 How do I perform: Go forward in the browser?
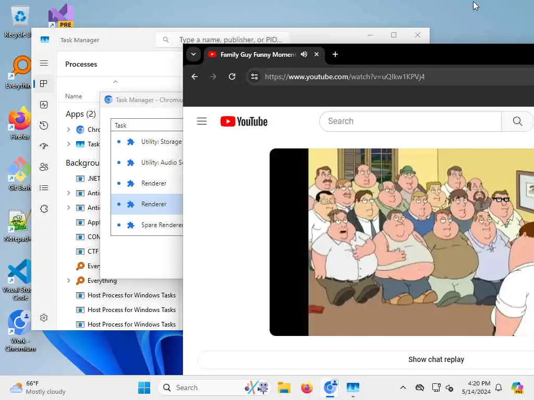[213, 77]
